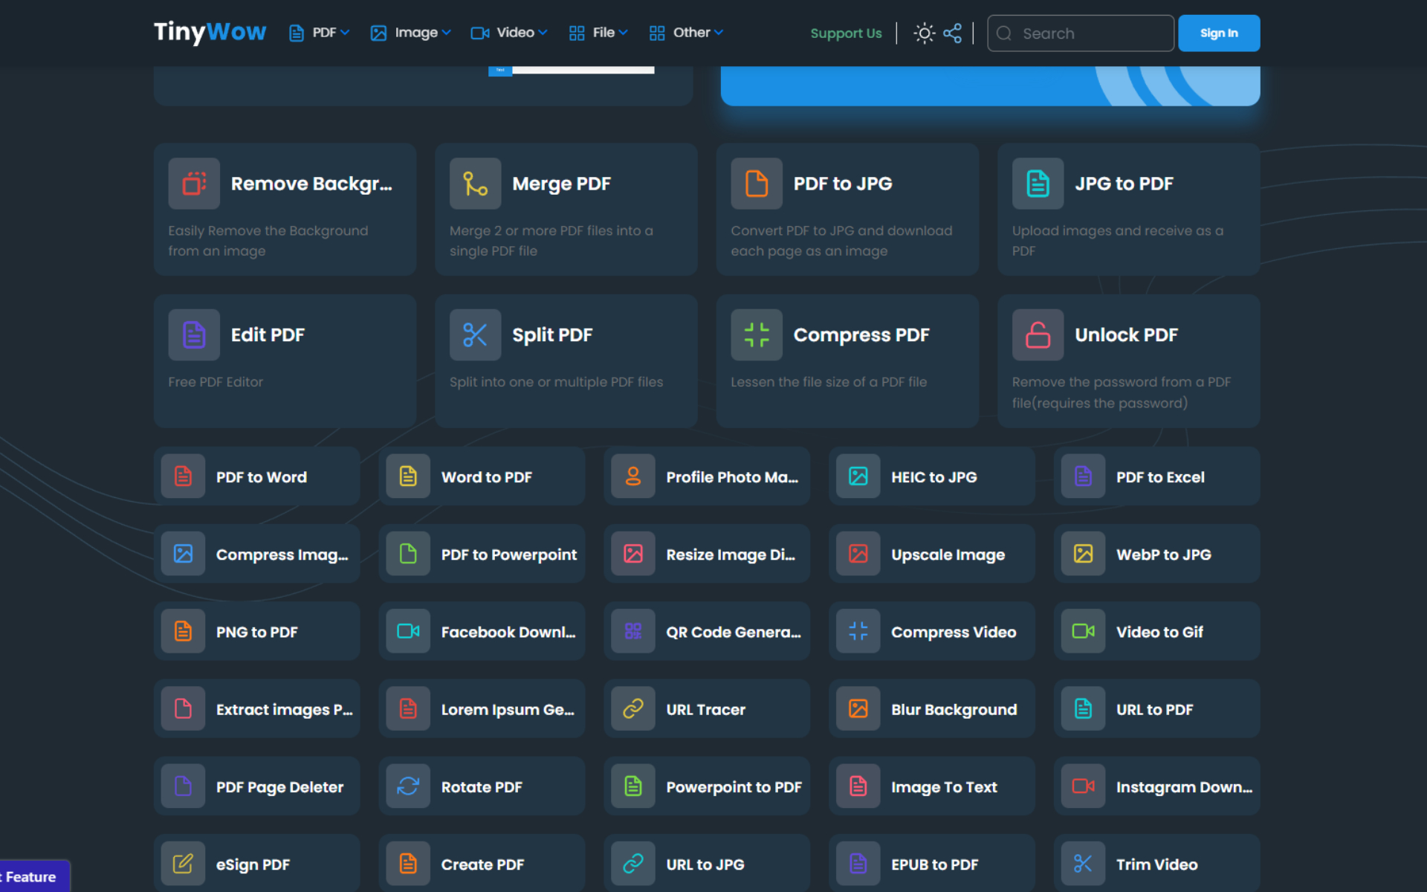The height and width of the screenshot is (892, 1427).
Task: Open the Word to PDF icon
Action: (408, 476)
